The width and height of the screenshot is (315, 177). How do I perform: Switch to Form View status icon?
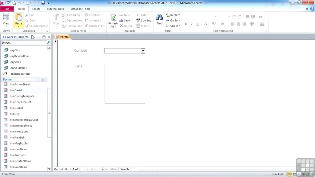[290, 174]
